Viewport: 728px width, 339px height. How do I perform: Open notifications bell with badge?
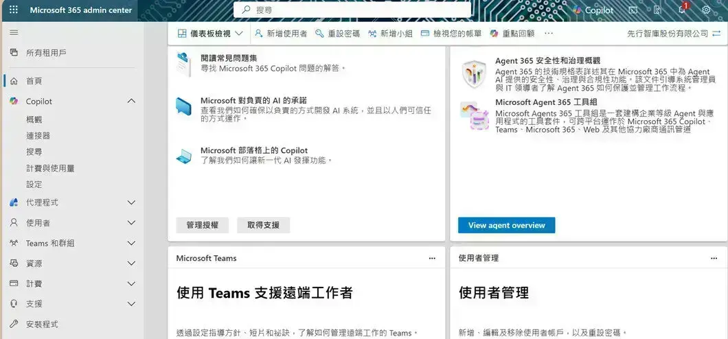[682, 9]
